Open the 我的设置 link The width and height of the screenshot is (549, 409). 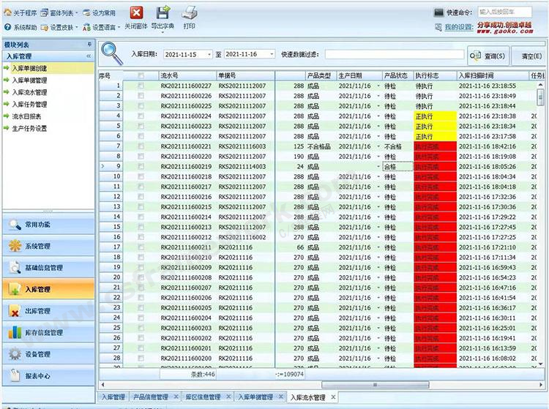pyautogui.click(x=459, y=27)
